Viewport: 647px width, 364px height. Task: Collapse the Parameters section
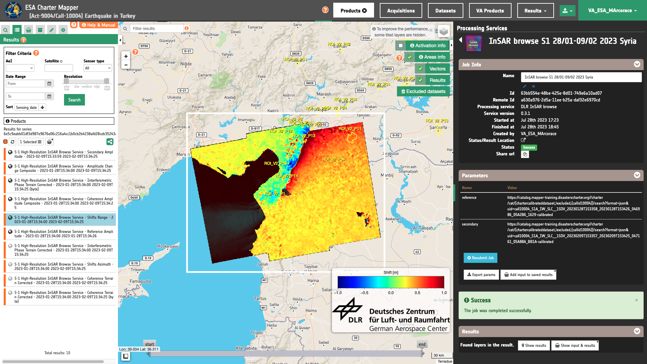(x=637, y=175)
